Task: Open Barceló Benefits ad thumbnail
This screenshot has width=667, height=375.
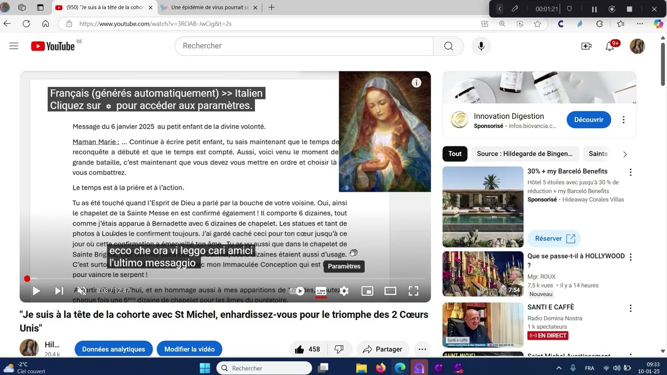Action: pyautogui.click(x=483, y=207)
